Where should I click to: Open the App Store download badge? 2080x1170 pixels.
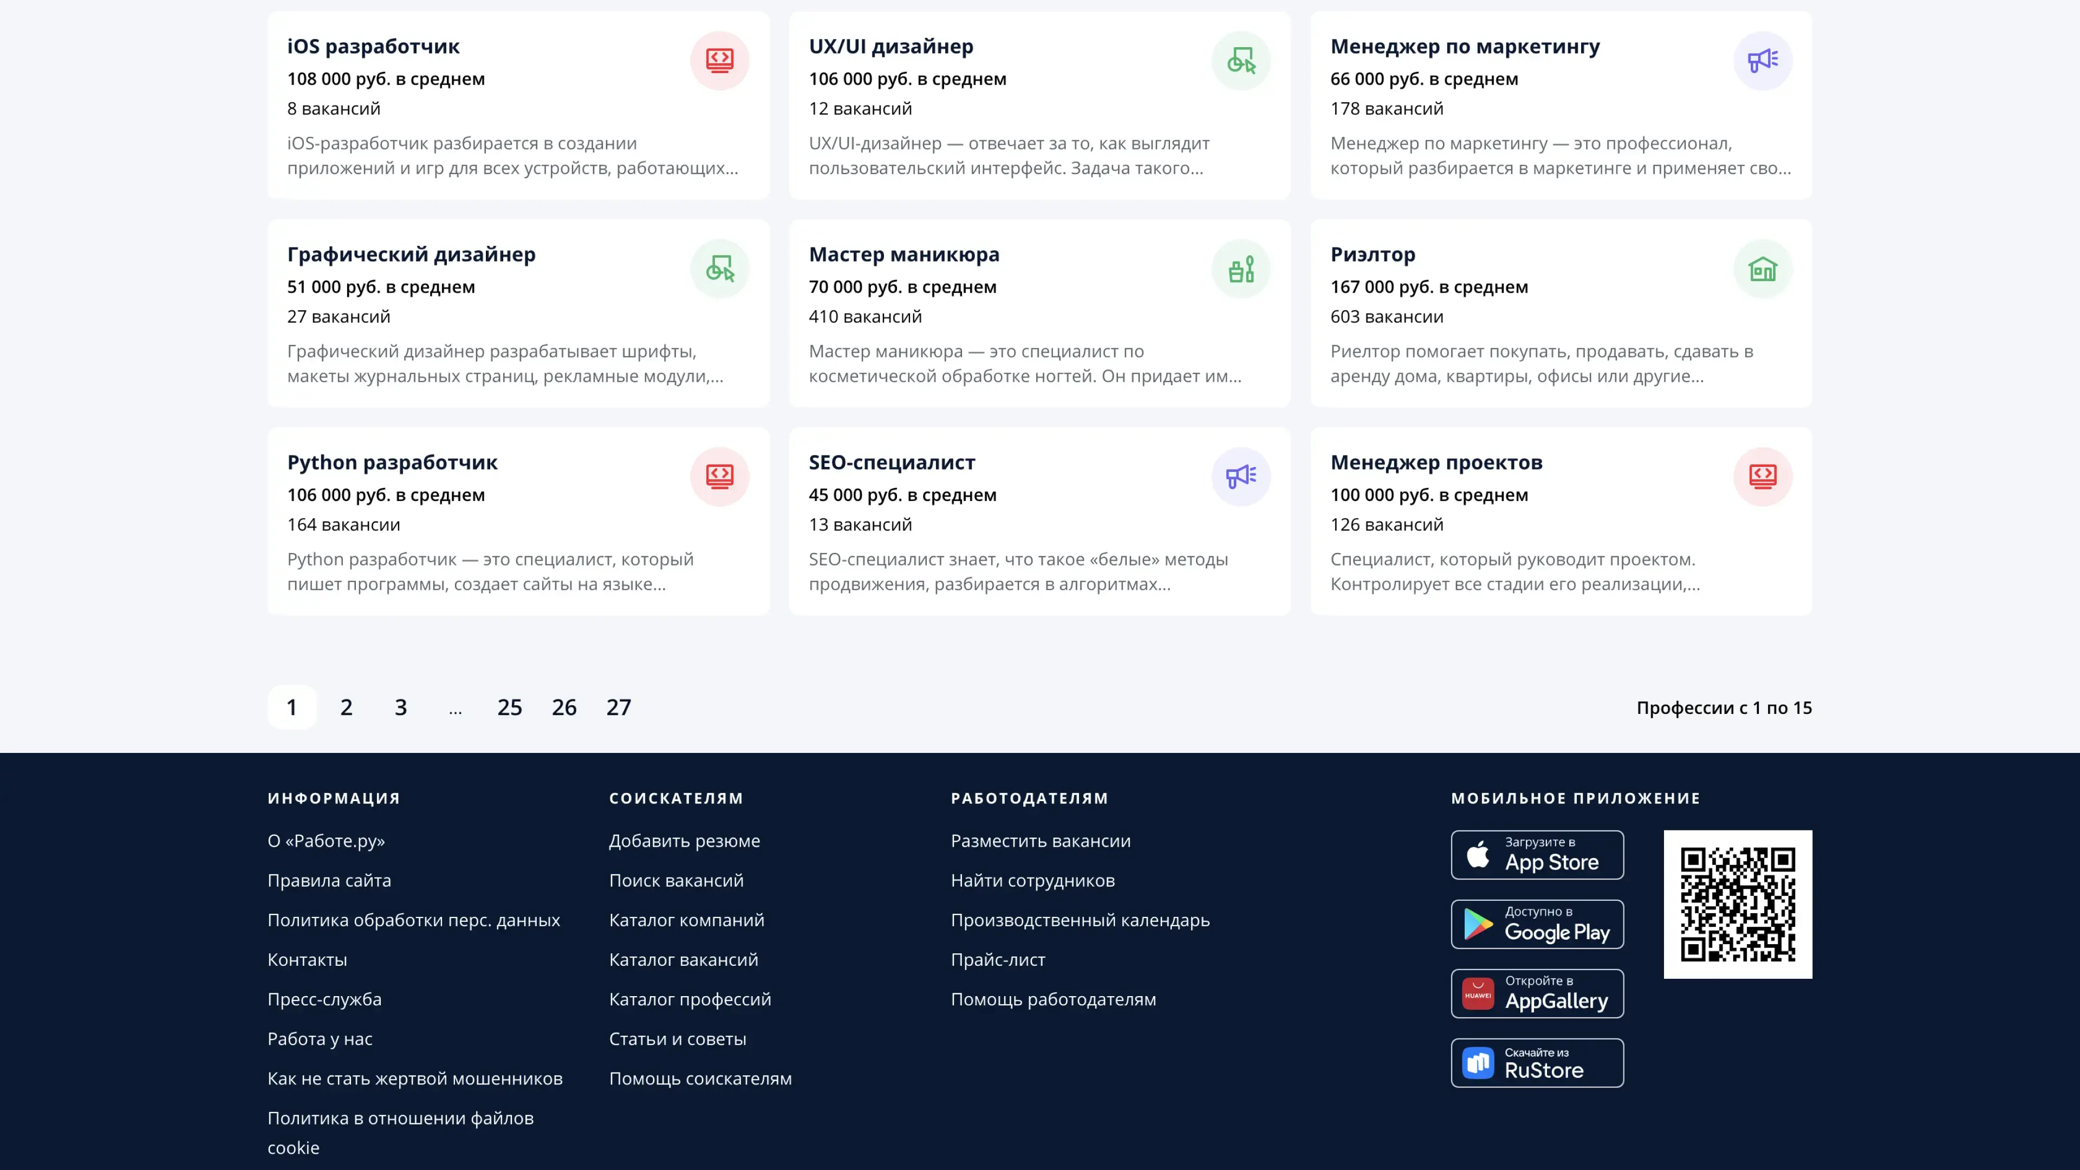(x=1537, y=854)
